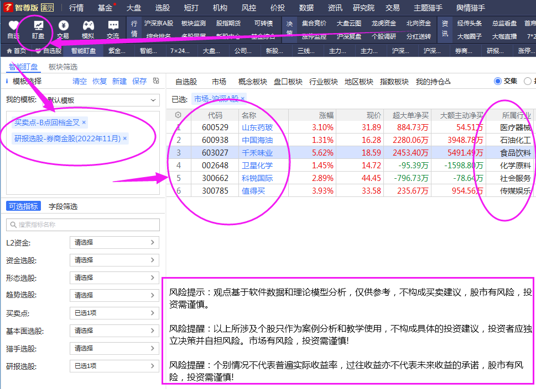The image size is (536, 389).
Task: Open 大盘云图 in the decision toolbar
Action: click(349, 23)
